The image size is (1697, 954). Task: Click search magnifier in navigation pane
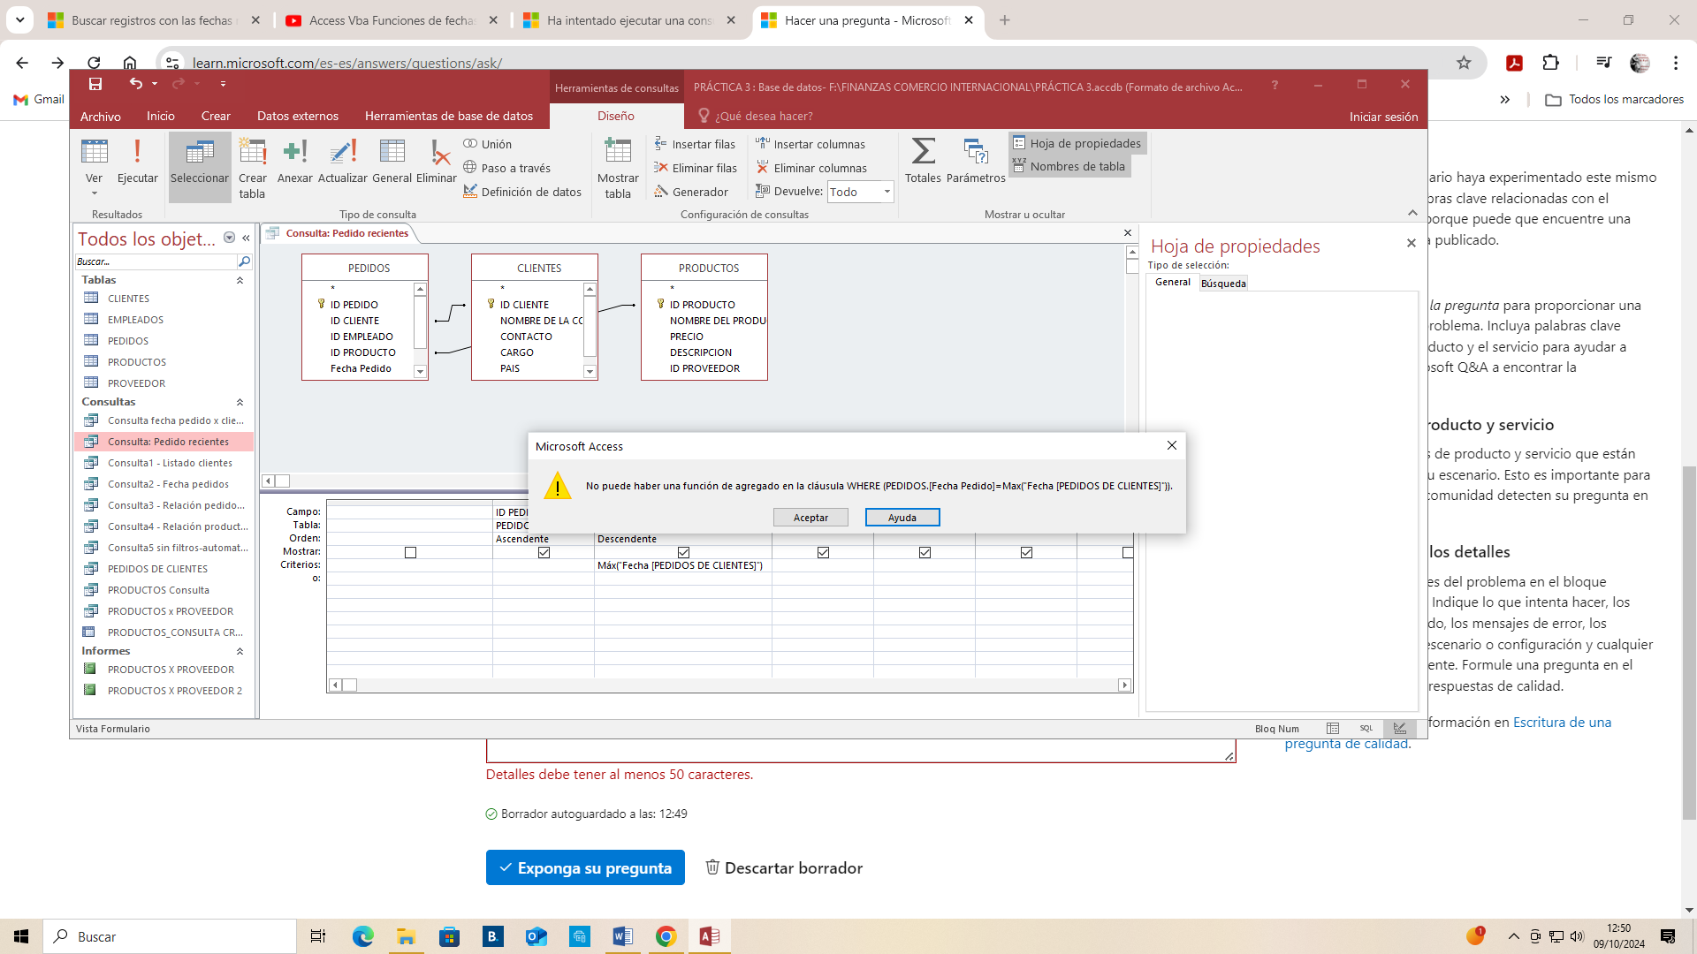244,261
